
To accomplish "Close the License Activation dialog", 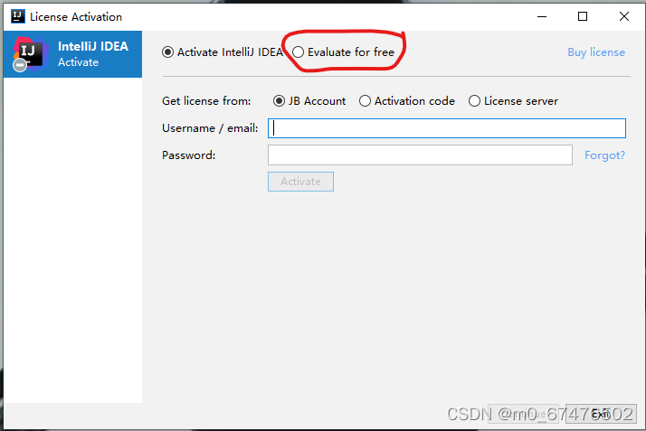I will (624, 16).
